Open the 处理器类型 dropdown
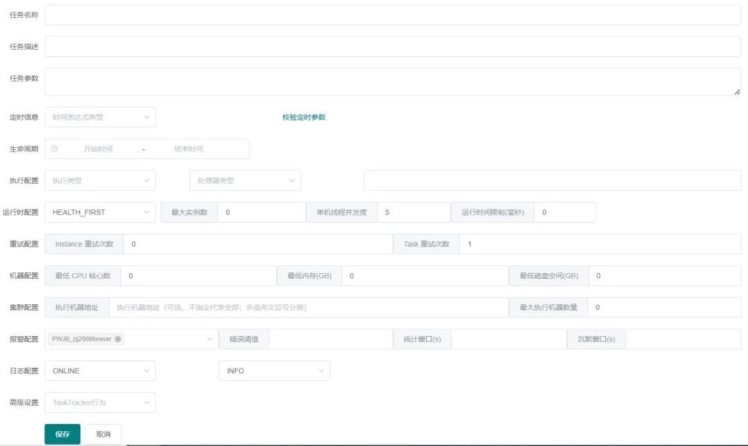 pyautogui.click(x=245, y=180)
